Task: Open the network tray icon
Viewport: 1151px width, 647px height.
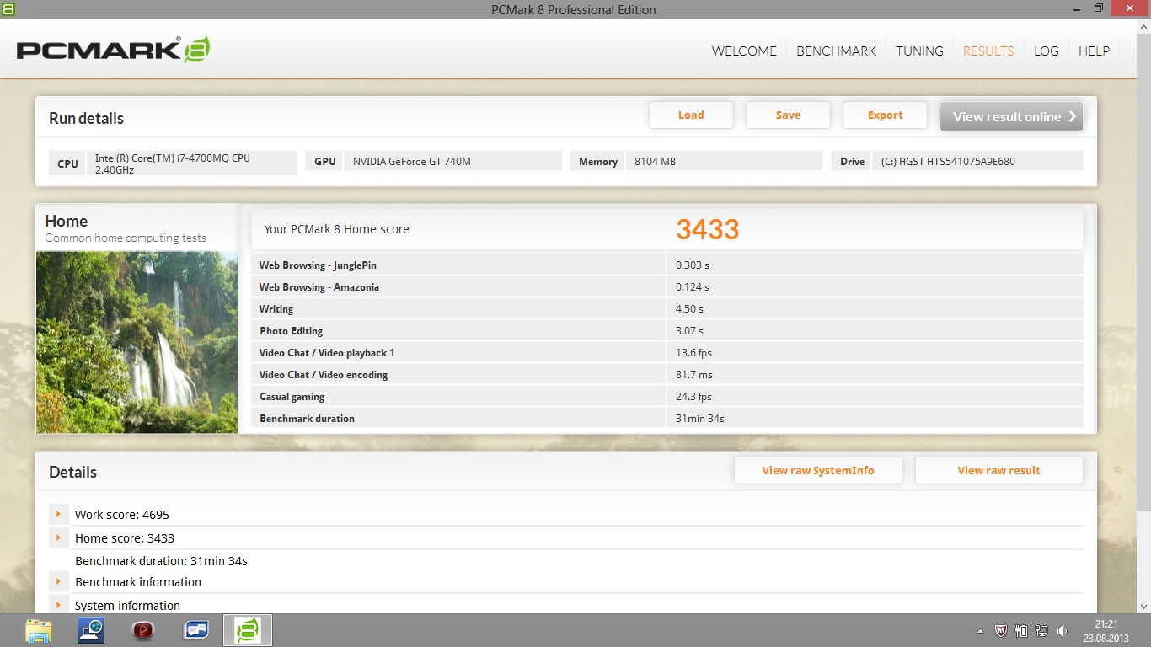Action: (1041, 630)
